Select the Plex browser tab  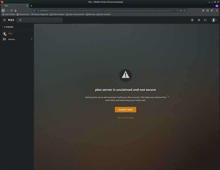click(15, 6)
